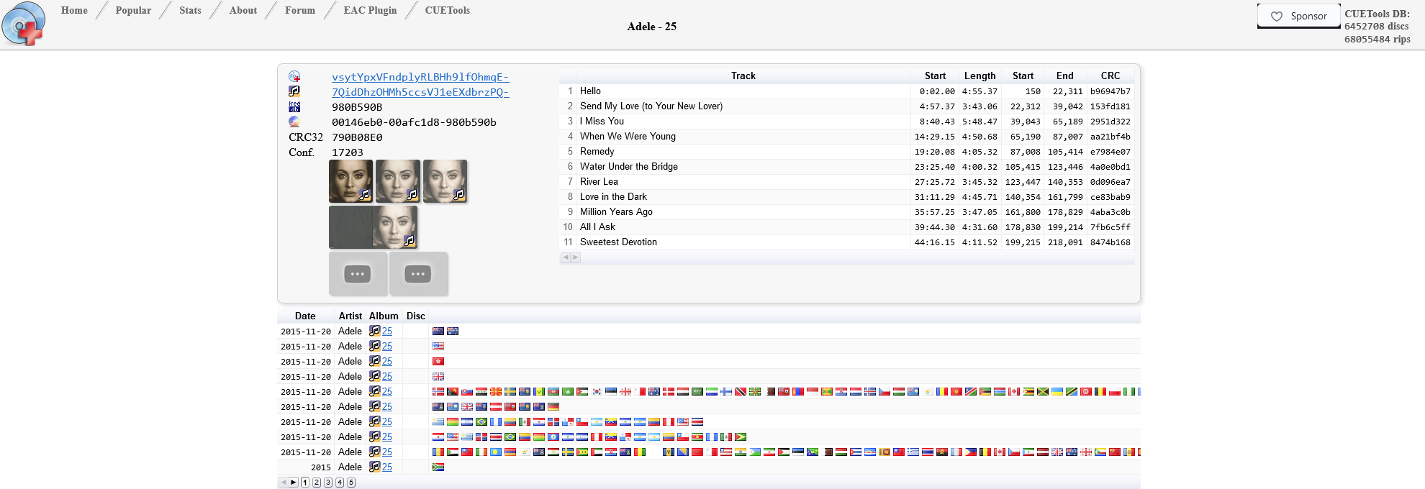This screenshot has width=1425, height=489.
Task: Click the previous-page arrow under the release list
Action: coord(284,483)
